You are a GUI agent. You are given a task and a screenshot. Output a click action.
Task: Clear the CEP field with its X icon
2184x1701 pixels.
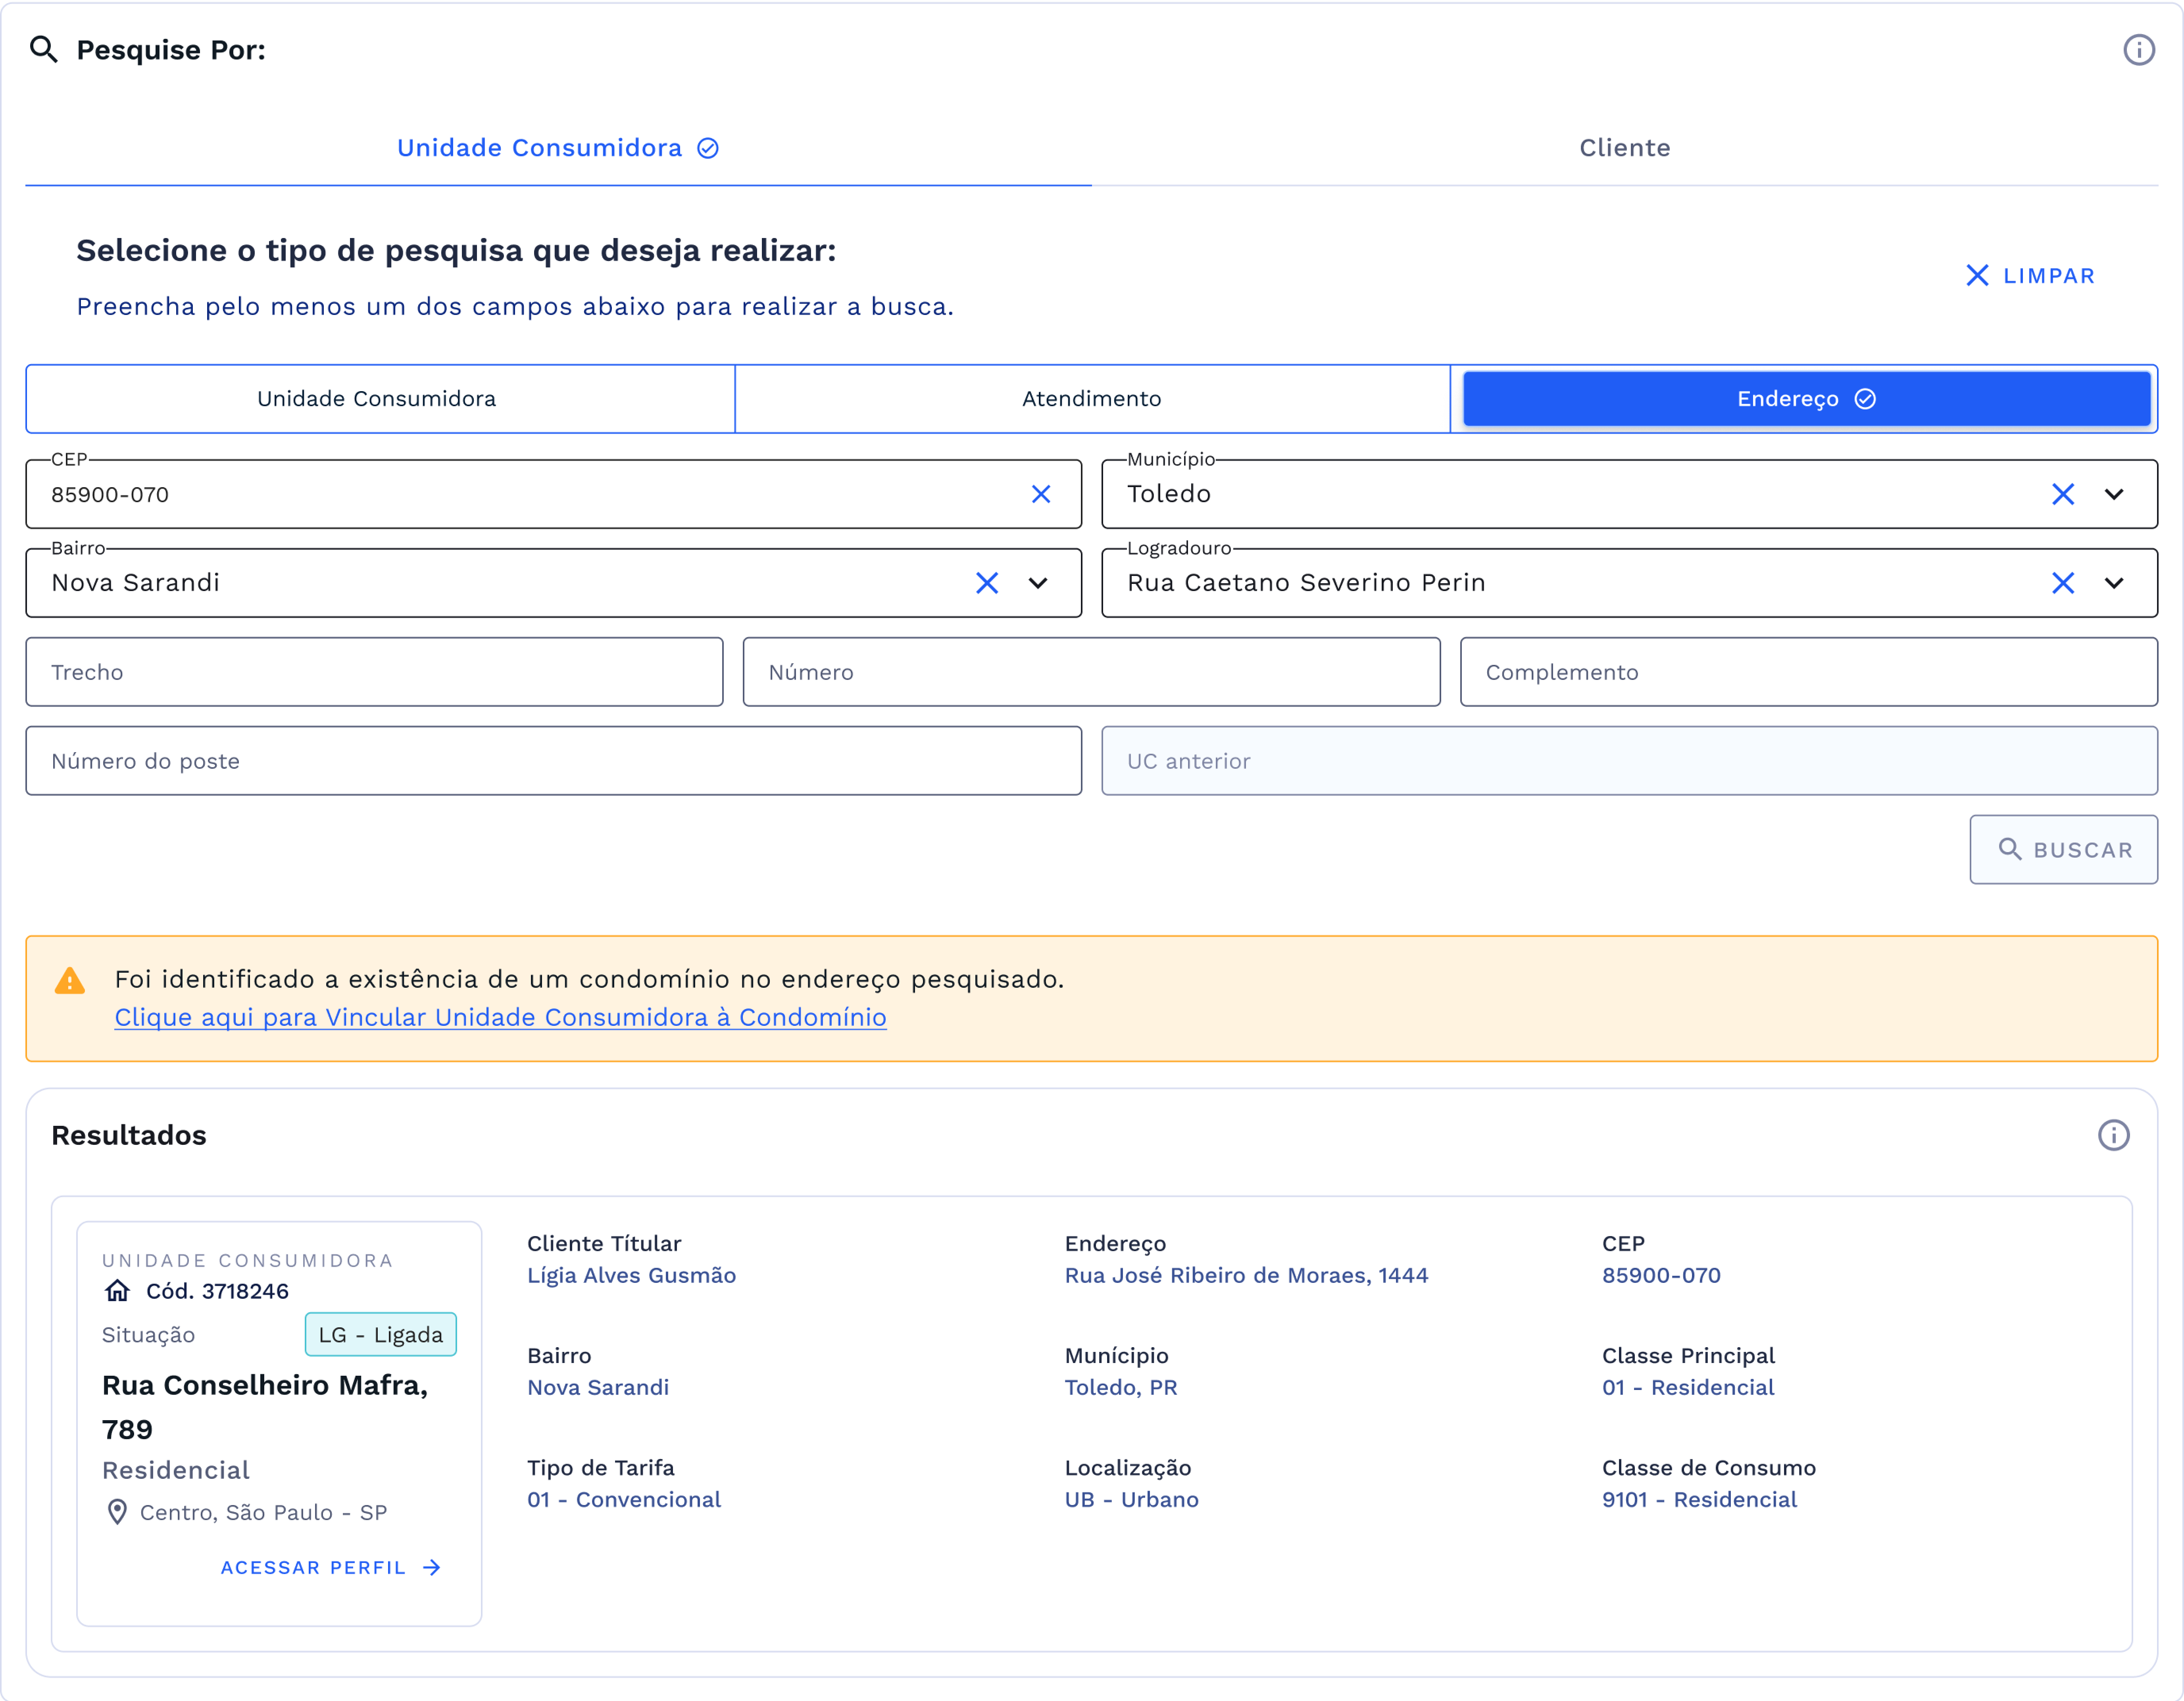(x=1040, y=494)
